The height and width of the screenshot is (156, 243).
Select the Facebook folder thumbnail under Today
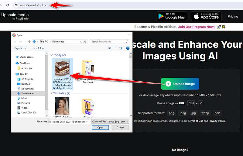click(88, 68)
